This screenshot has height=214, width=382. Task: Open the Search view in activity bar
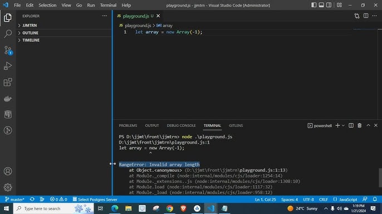(8, 33)
